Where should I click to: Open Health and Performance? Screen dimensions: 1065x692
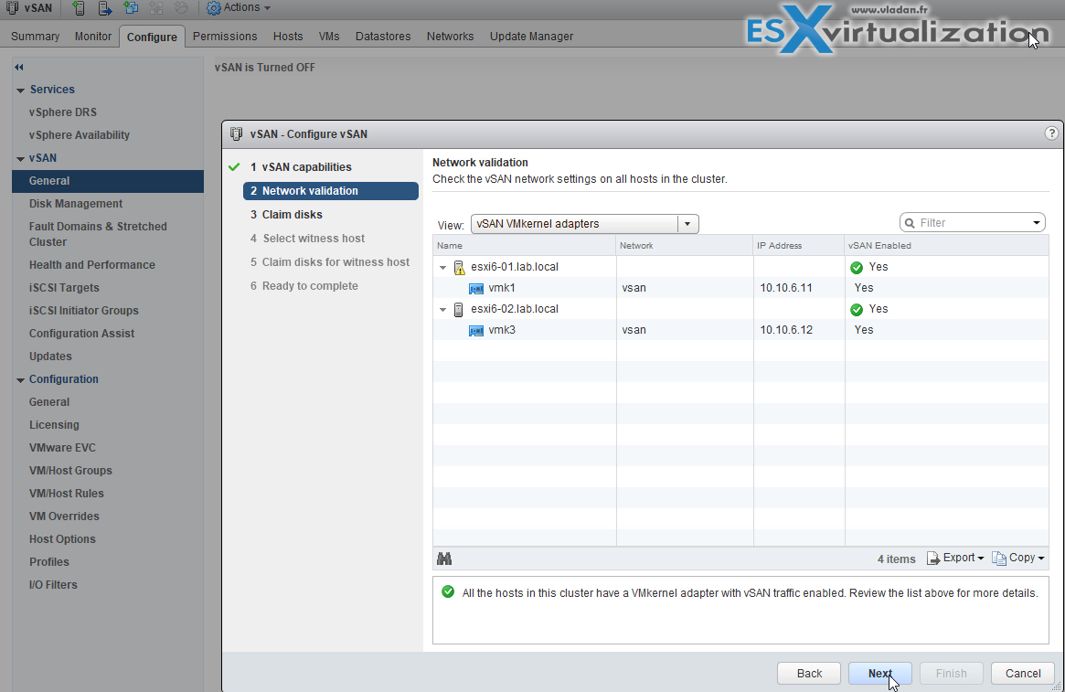point(91,265)
